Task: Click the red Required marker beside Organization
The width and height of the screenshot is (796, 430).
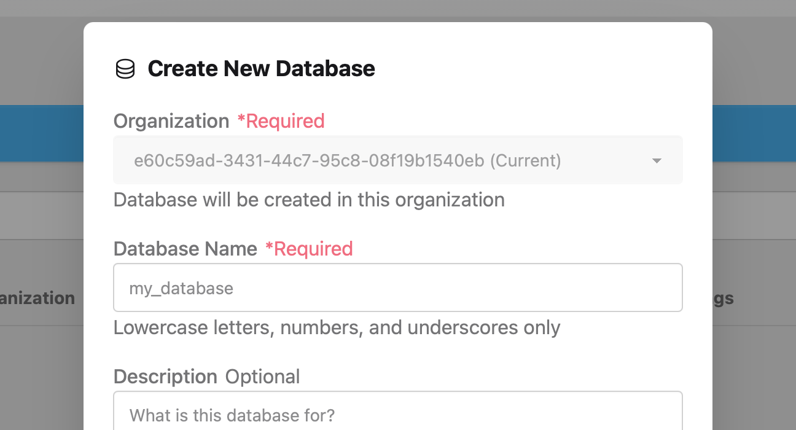Action: [281, 121]
